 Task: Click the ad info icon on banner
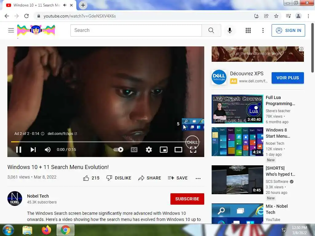[x=301, y=49]
